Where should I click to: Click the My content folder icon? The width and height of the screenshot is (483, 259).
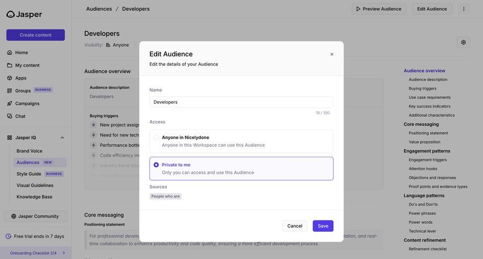tap(10, 65)
